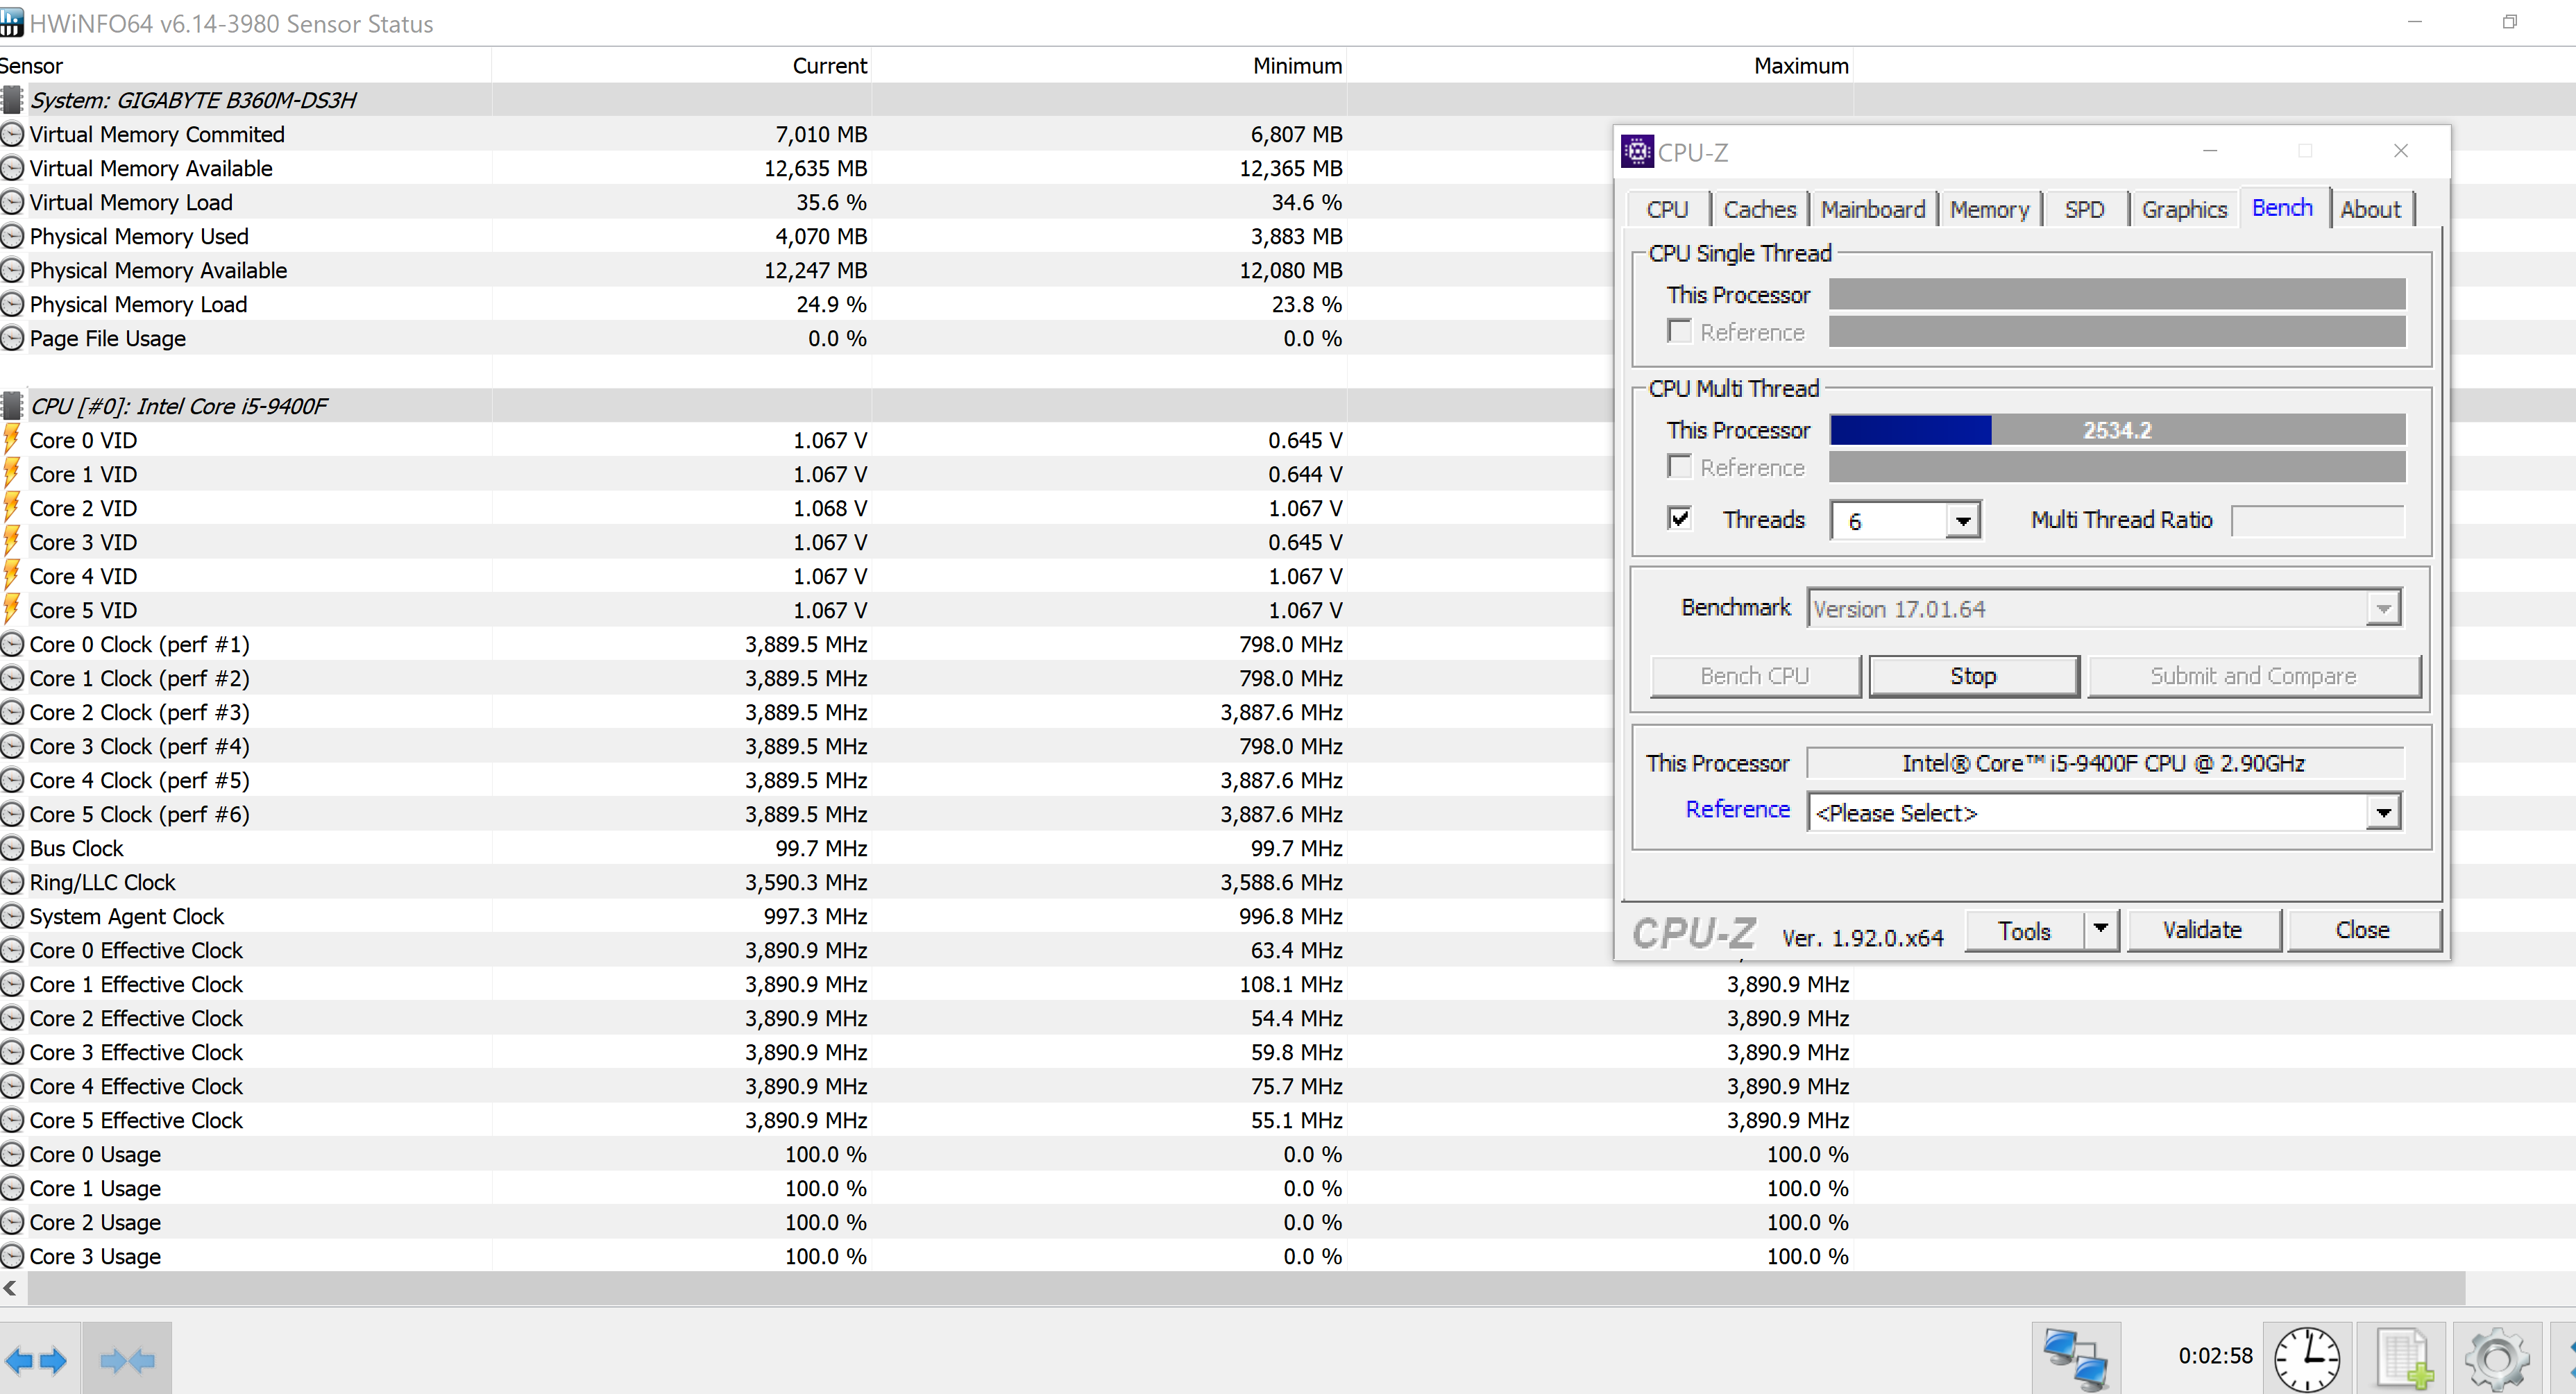Click the Sensor column header
2576x1394 pixels.
(x=31, y=66)
